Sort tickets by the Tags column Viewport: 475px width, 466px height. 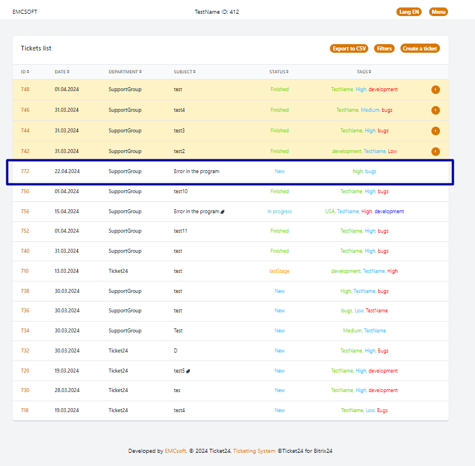pos(364,72)
